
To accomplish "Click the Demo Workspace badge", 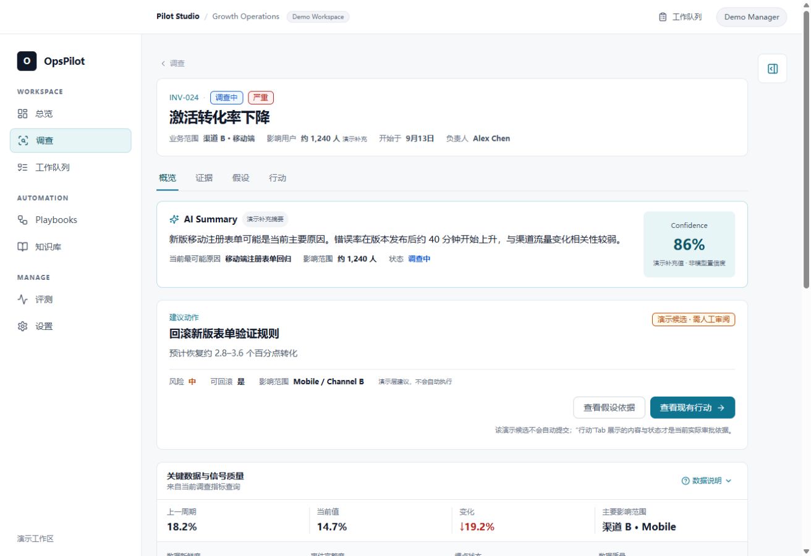I will click(x=318, y=17).
